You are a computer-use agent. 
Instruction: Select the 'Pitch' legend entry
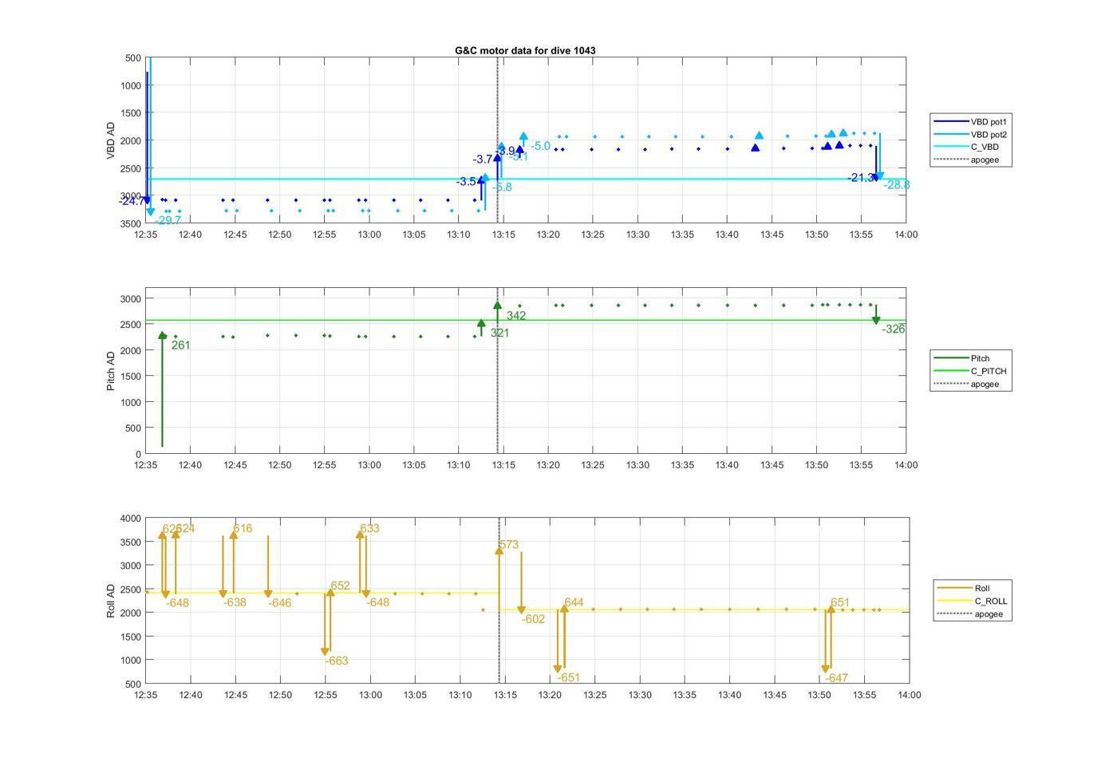click(961, 358)
